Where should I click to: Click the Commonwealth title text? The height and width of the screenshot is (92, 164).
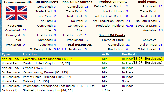18,2
